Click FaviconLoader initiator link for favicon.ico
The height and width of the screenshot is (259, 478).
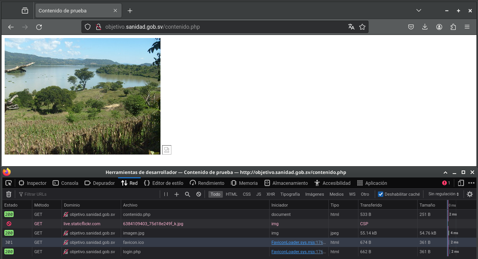click(298, 242)
